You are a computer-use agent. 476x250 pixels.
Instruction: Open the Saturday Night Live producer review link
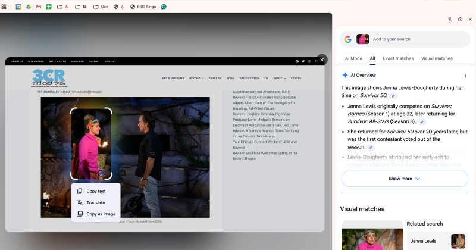point(265,120)
